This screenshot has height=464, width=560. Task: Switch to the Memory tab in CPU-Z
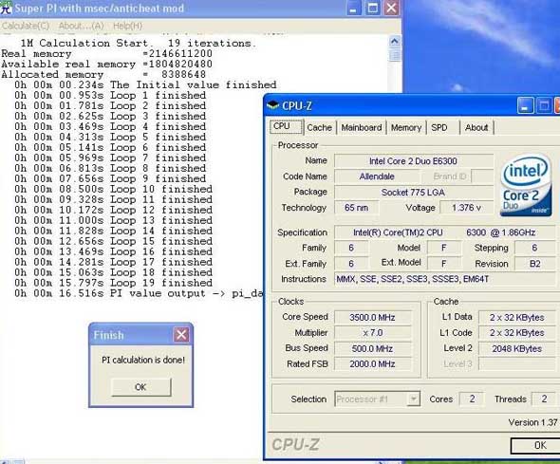coord(406,127)
